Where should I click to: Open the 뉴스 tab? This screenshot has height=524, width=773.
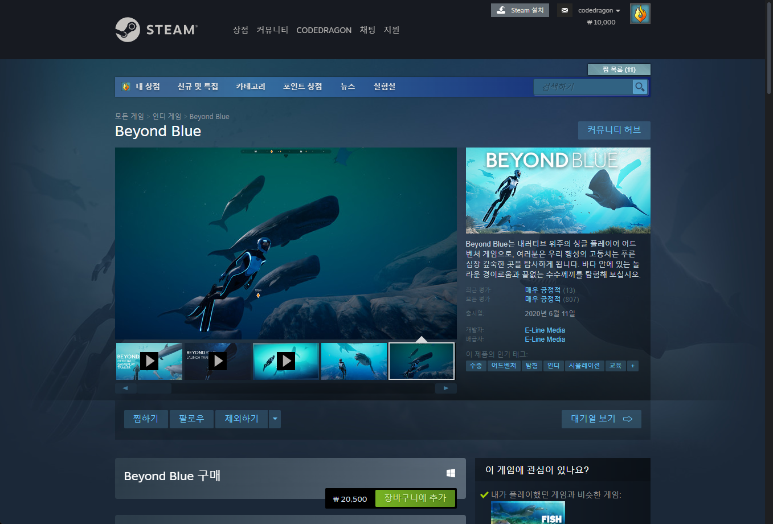pos(347,87)
